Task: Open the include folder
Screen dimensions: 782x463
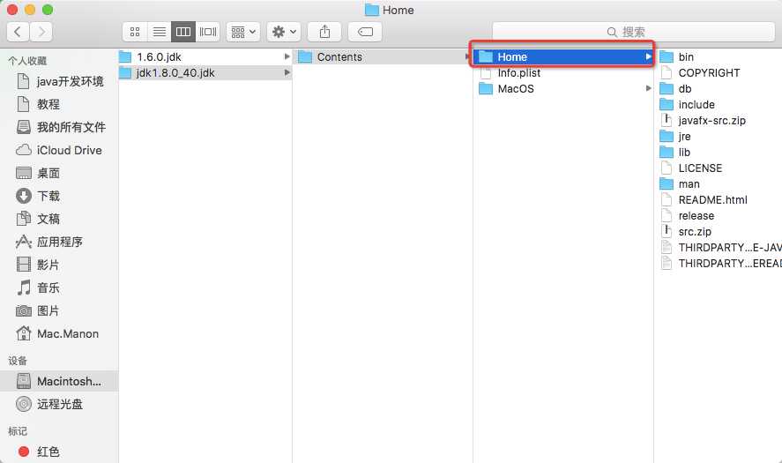Action: (x=688, y=105)
